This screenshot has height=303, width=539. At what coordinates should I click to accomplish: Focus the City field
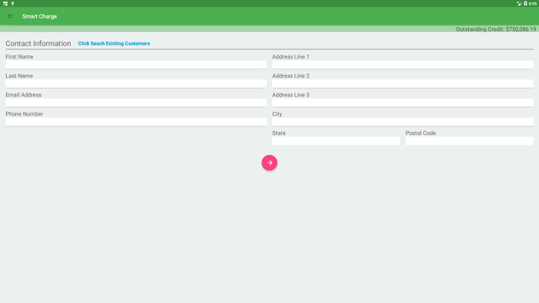[403, 122]
